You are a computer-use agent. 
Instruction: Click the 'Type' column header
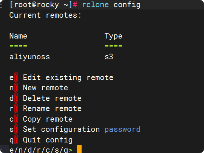click(113, 36)
